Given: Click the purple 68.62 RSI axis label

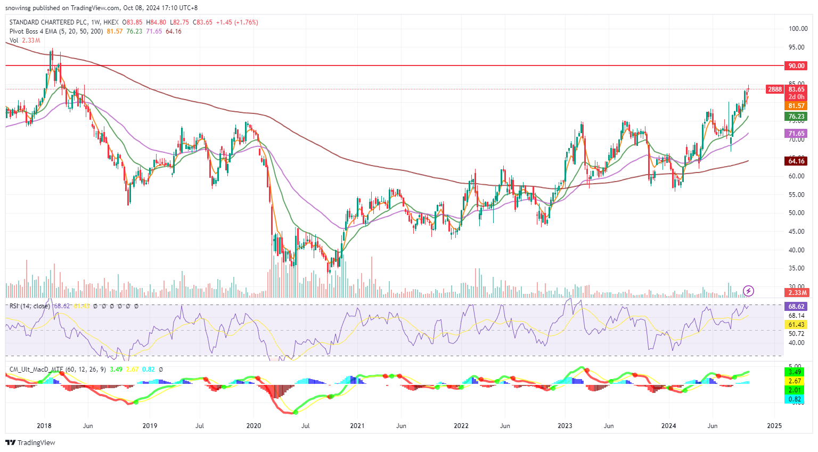Looking at the screenshot, I should tap(796, 307).
